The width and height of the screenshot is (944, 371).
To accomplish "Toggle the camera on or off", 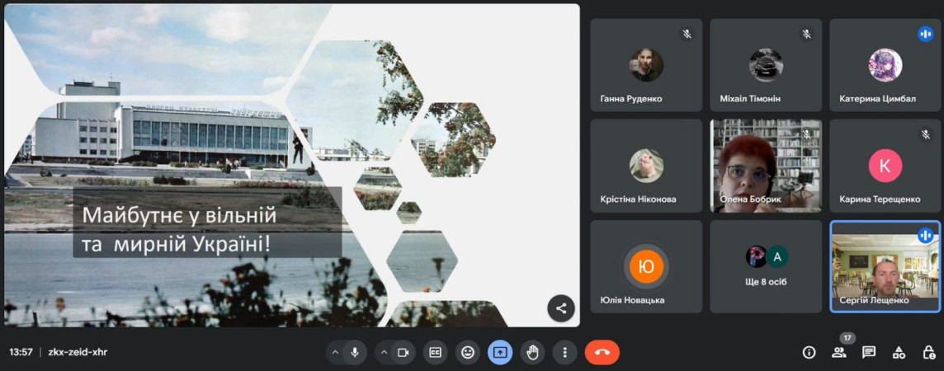I will (x=403, y=352).
